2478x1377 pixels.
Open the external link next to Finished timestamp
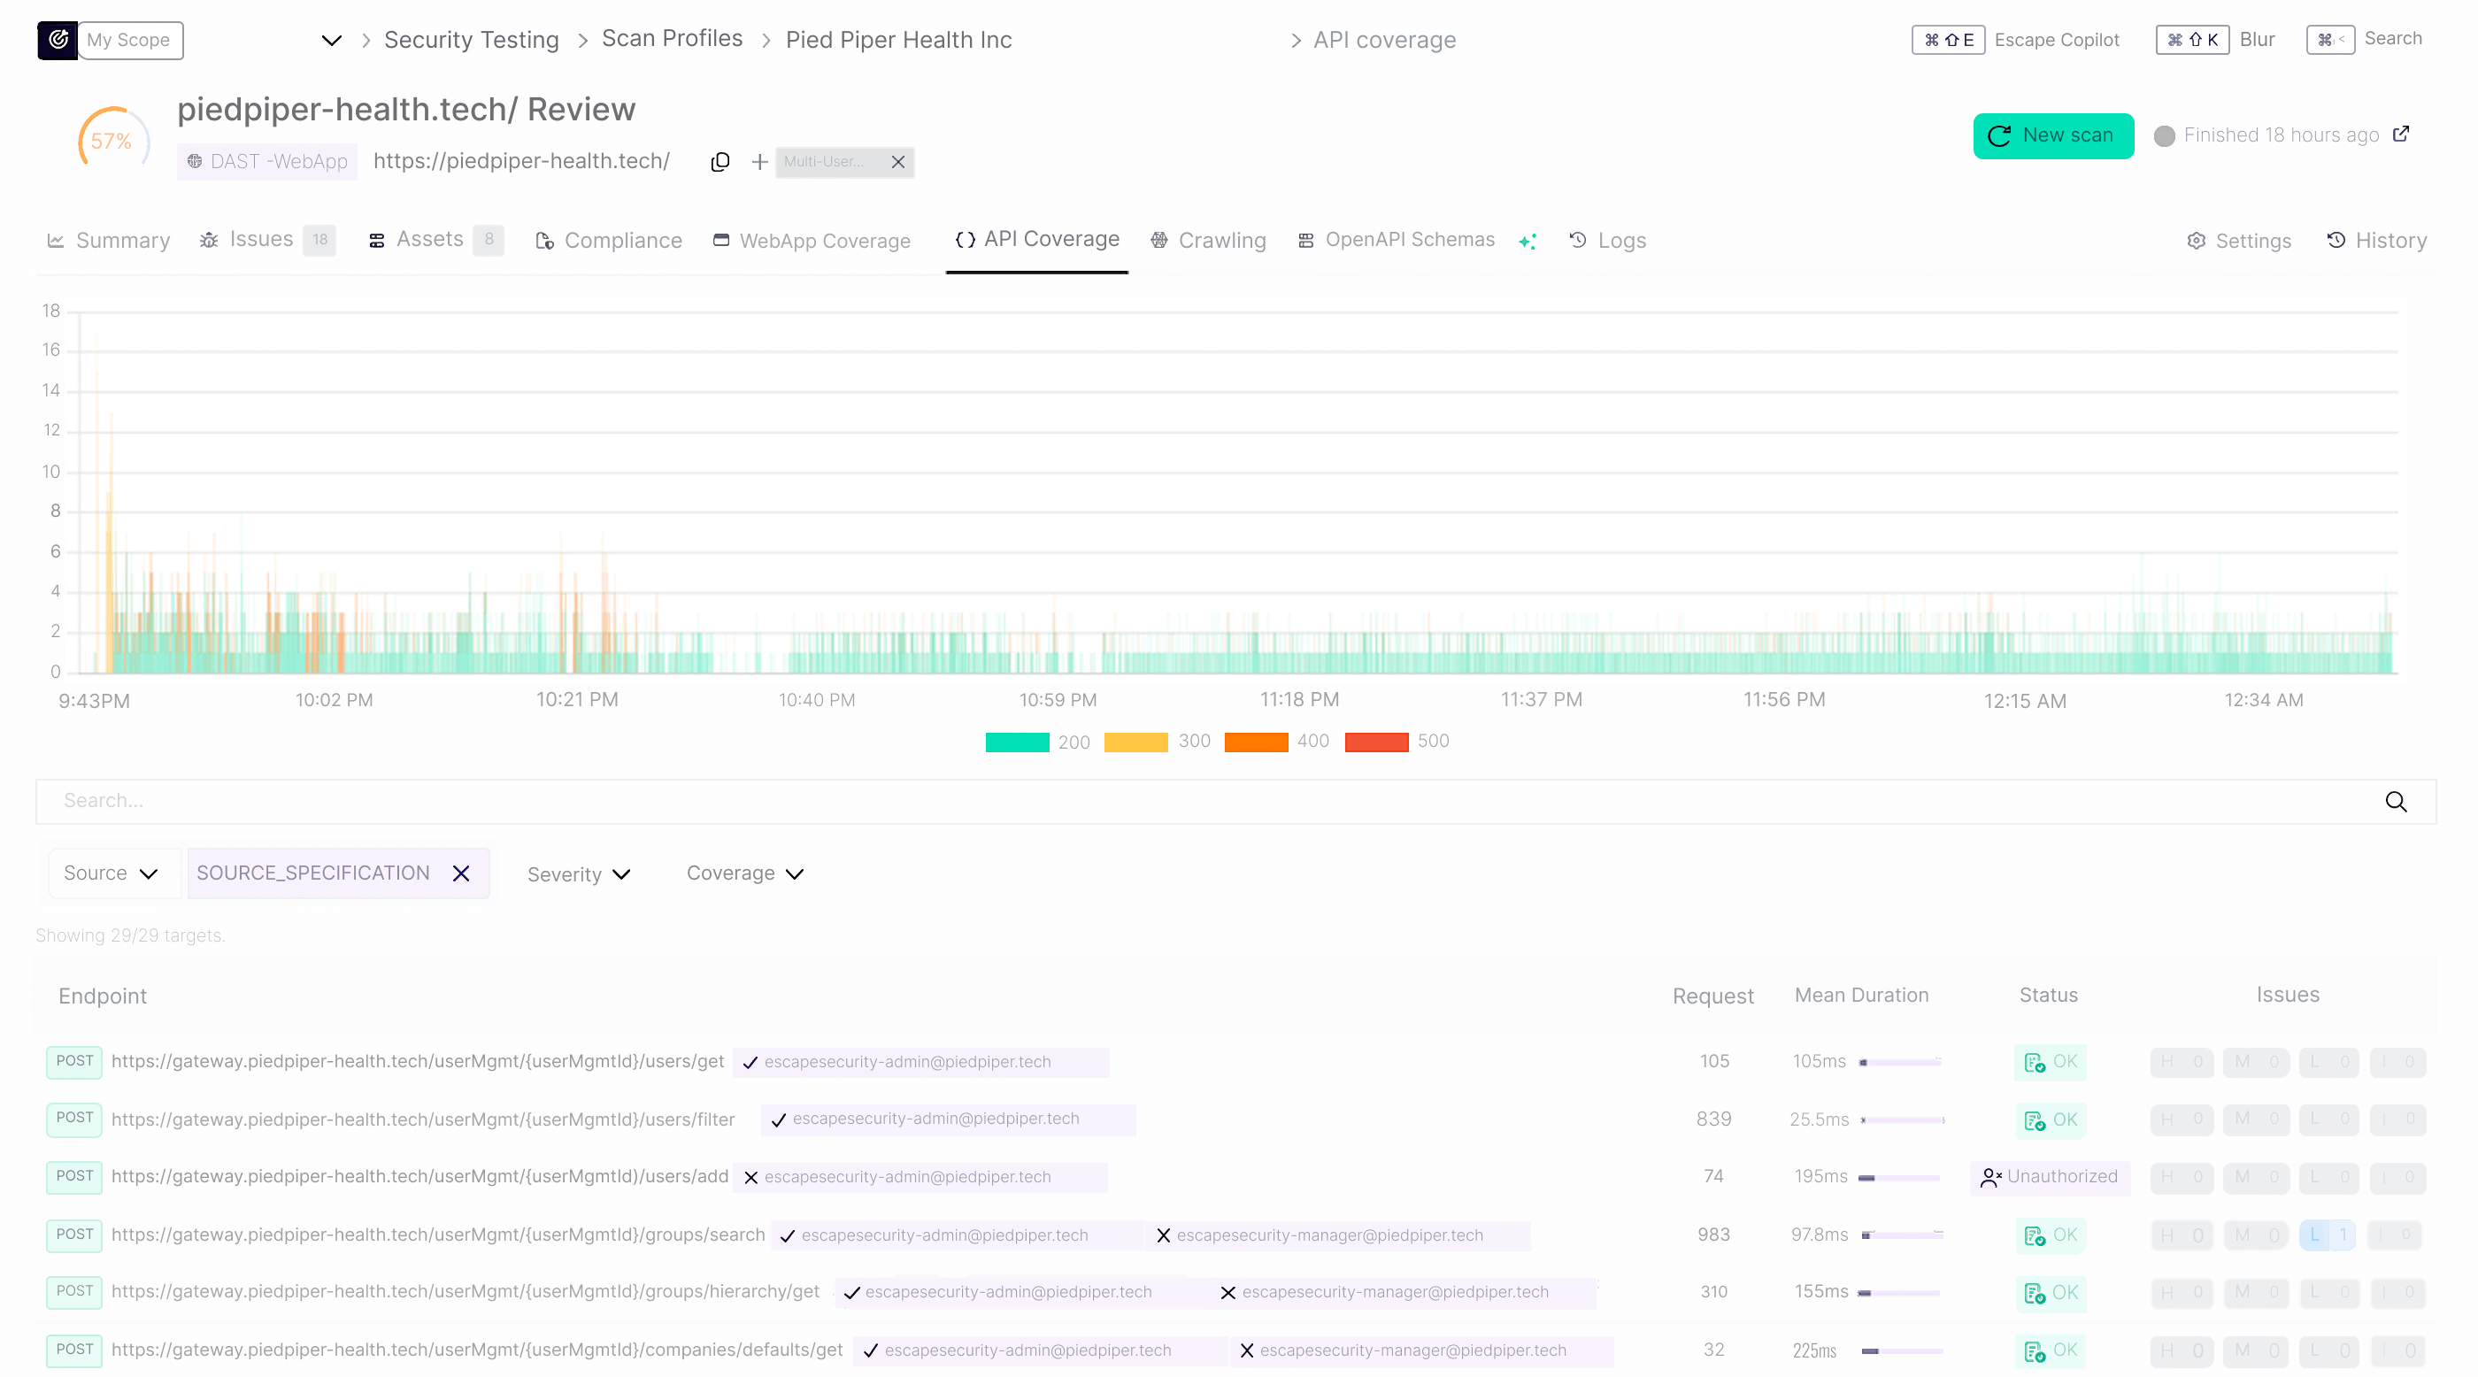click(x=2400, y=135)
